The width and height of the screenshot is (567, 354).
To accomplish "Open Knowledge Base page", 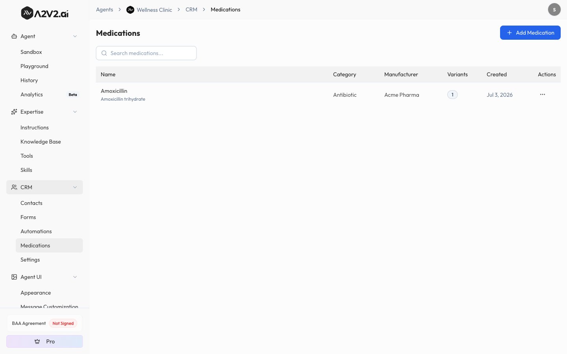I will point(49,142).
